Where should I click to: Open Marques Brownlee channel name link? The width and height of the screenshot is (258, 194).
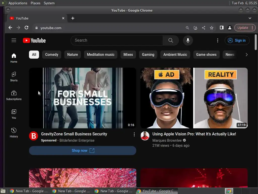(x=167, y=140)
